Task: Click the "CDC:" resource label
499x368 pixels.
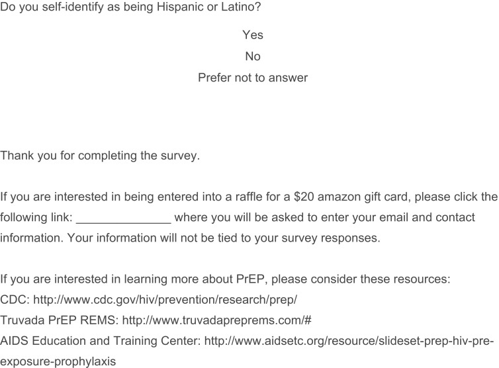Action: pyautogui.click(x=15, y=300)
